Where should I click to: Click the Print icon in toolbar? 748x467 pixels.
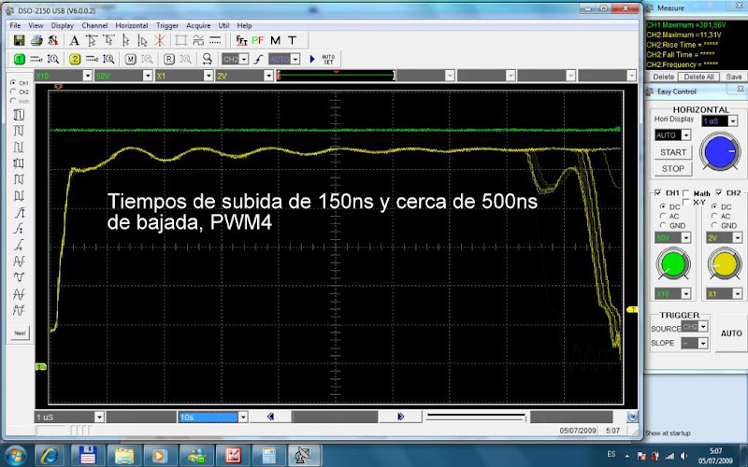pyautogui.click(x=36, y=40)
